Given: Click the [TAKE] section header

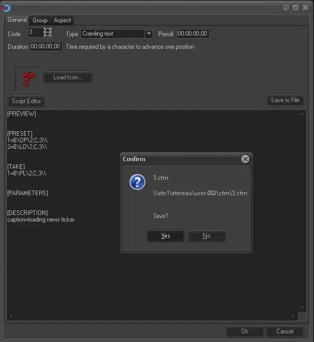Looking at the screenshot, I should click(x=16, y=167).
